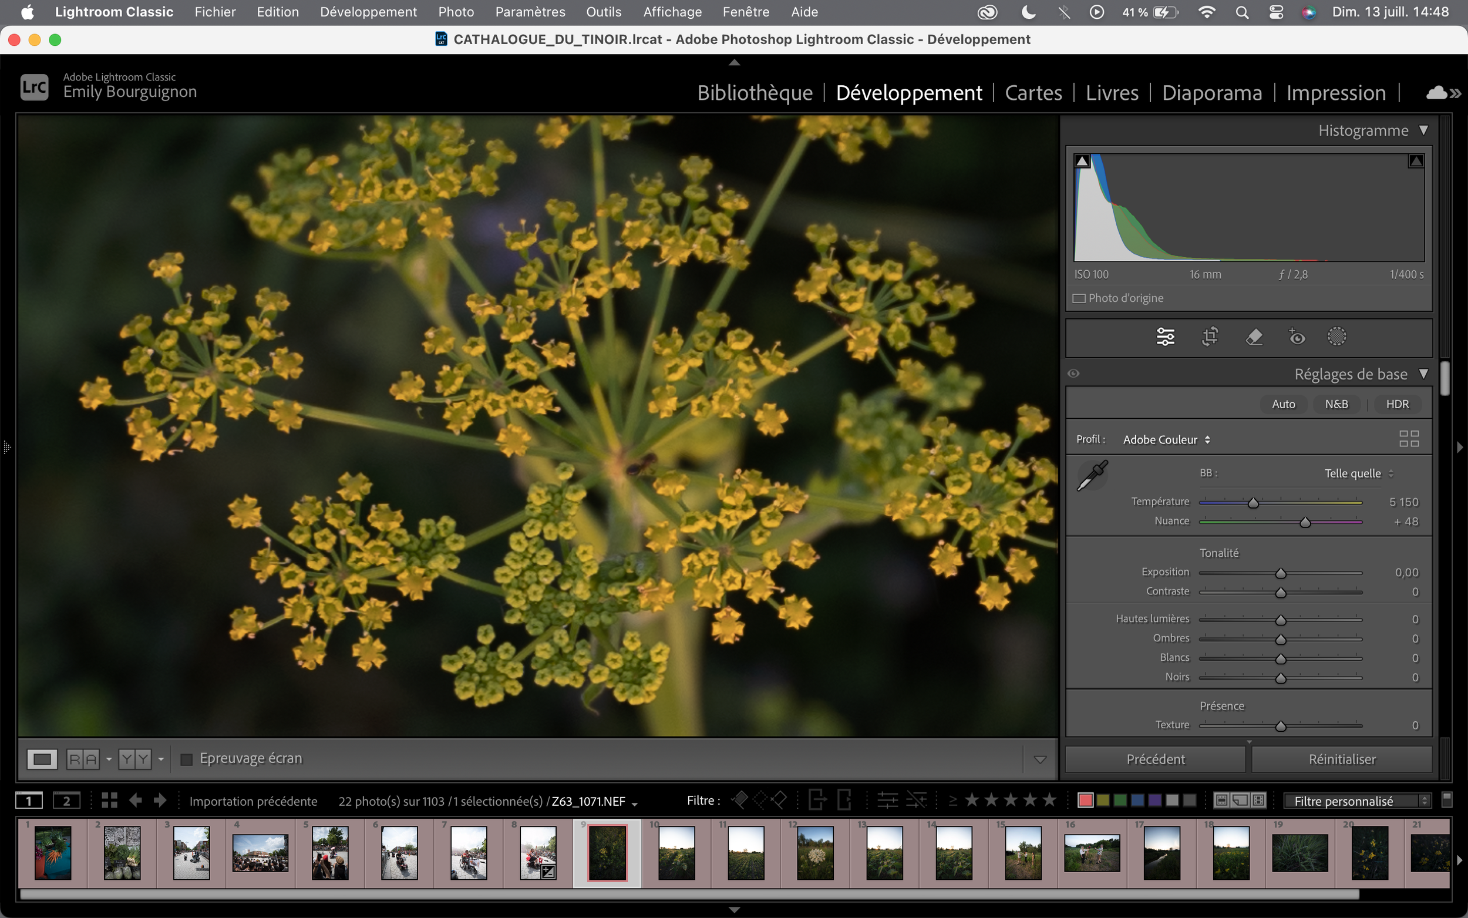
Task: Select the Crop overlay tool icon
Action: point(1210,337)
